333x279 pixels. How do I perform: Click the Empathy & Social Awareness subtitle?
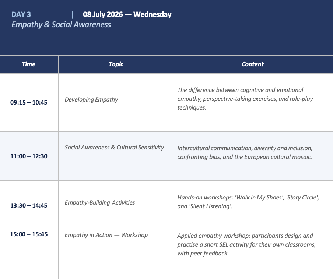[x=61, y=25]
